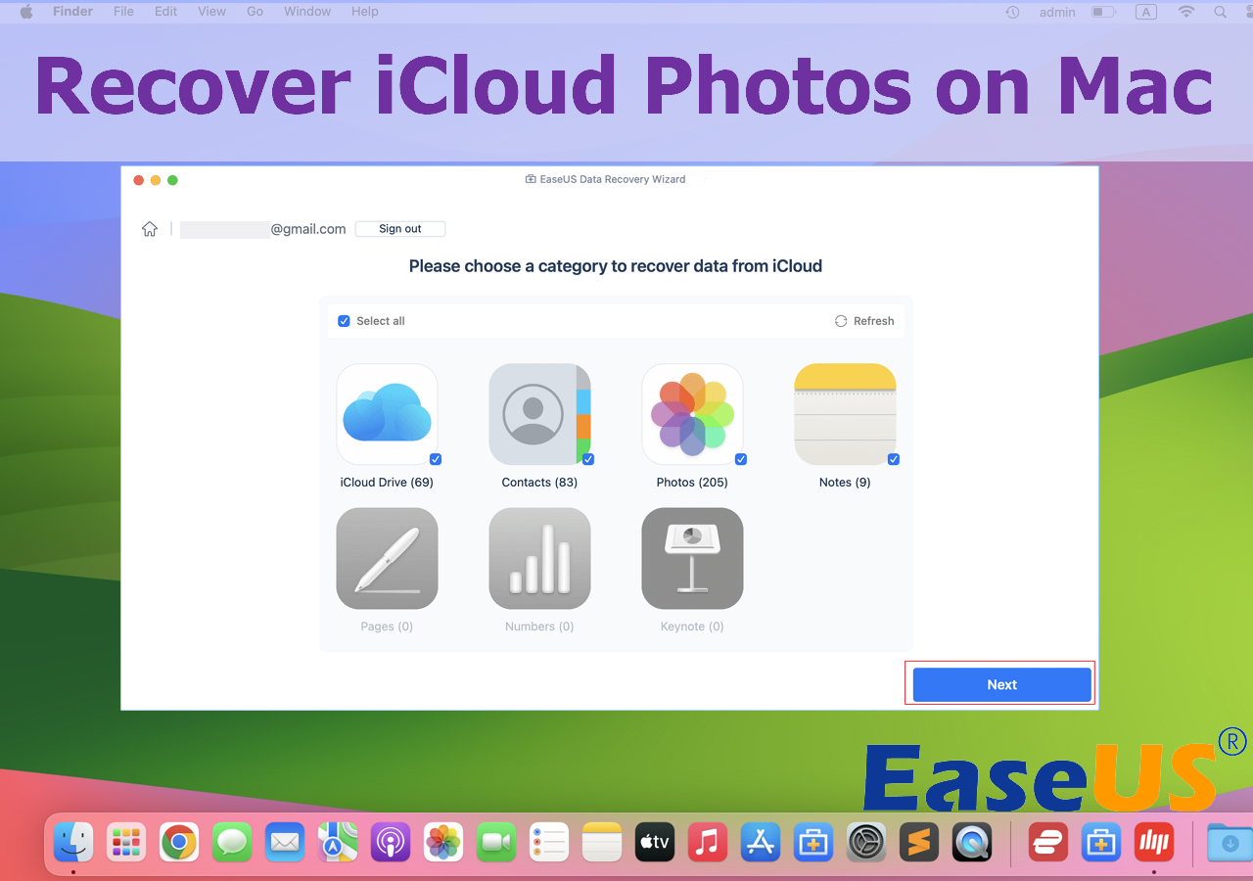Screen dimensions: 1253x881
Task: Uncheck the Photos (205) category checkbox
Action: click(x=741, y=459)
